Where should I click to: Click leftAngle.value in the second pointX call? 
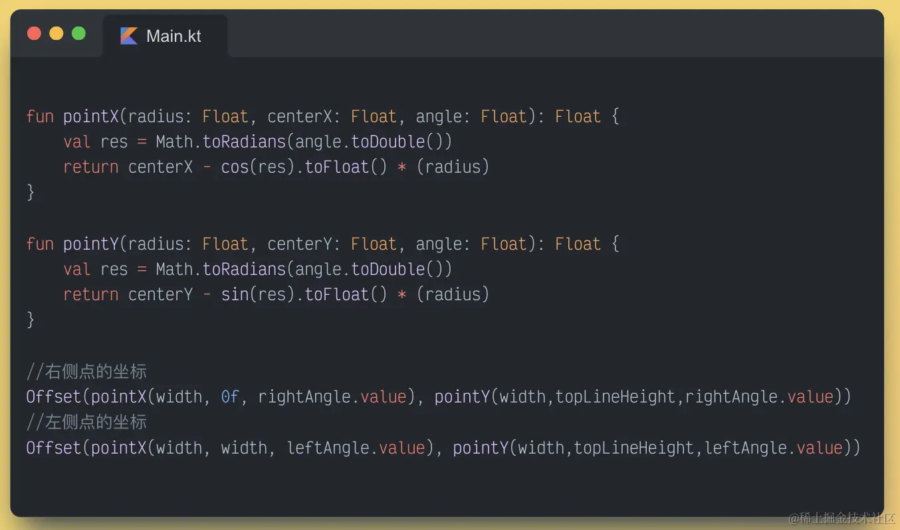click(356, 448)
